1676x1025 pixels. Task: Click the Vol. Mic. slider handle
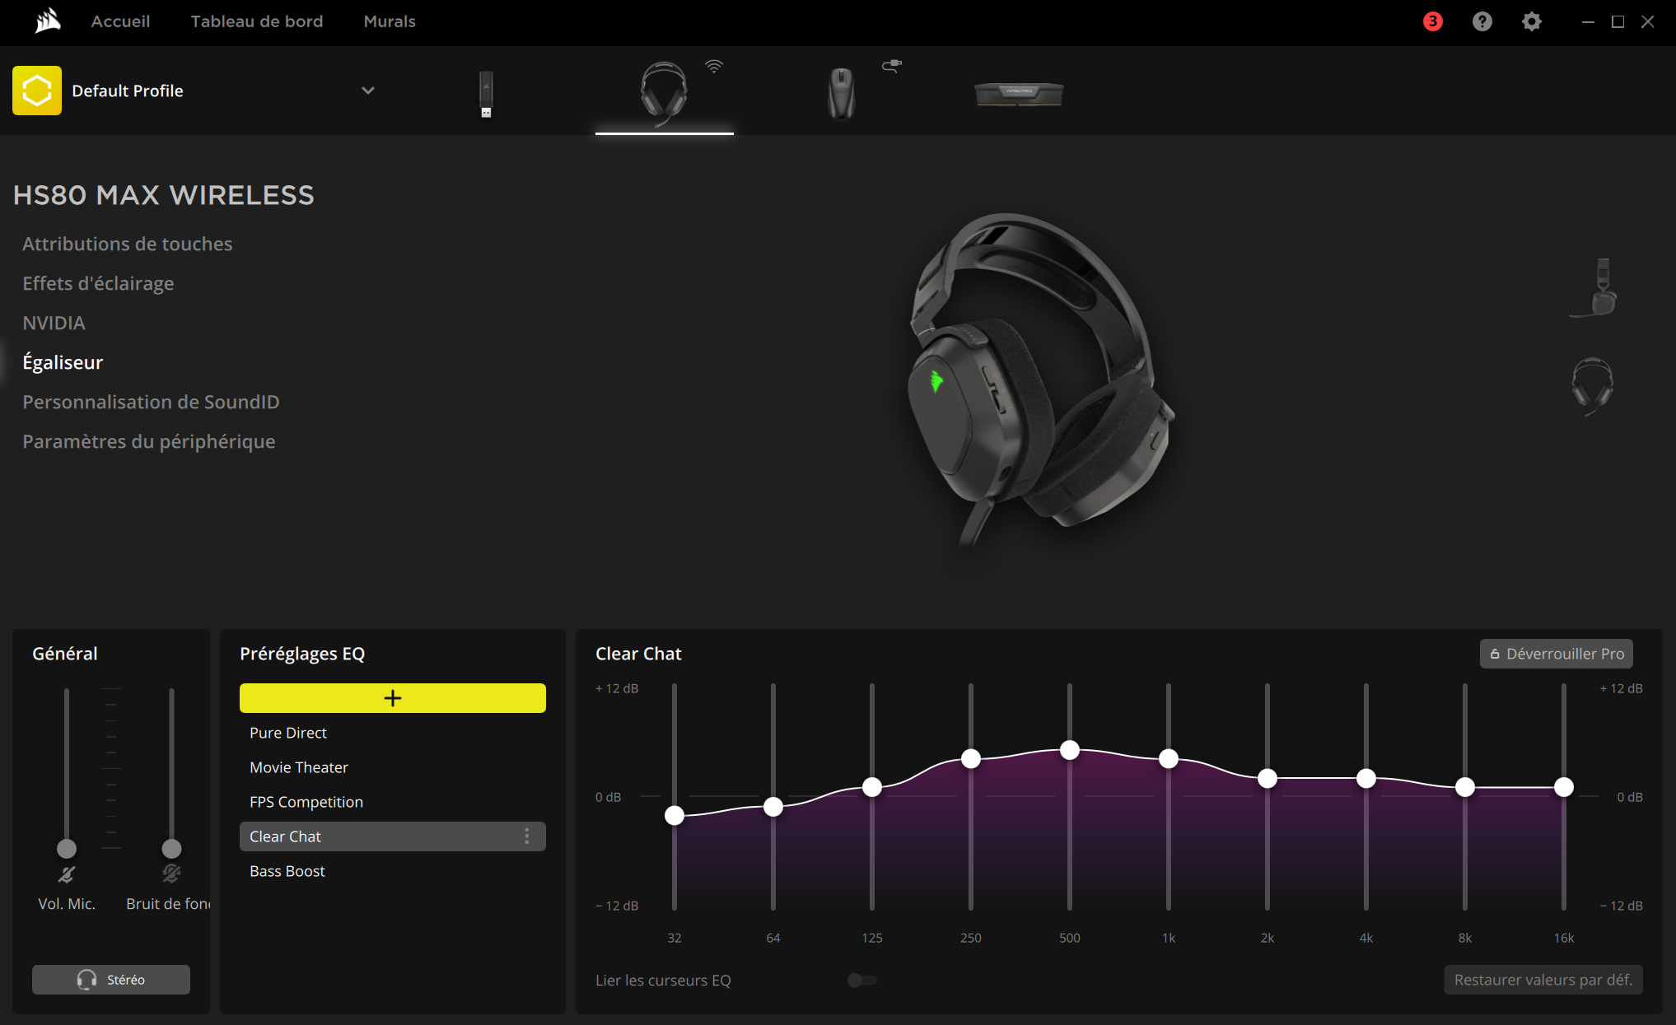[x=67, y=848]
